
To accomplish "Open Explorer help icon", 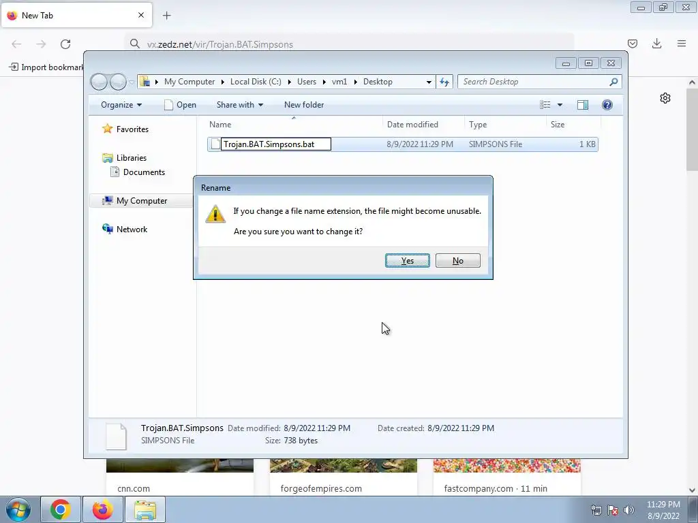I will [607, 105].
